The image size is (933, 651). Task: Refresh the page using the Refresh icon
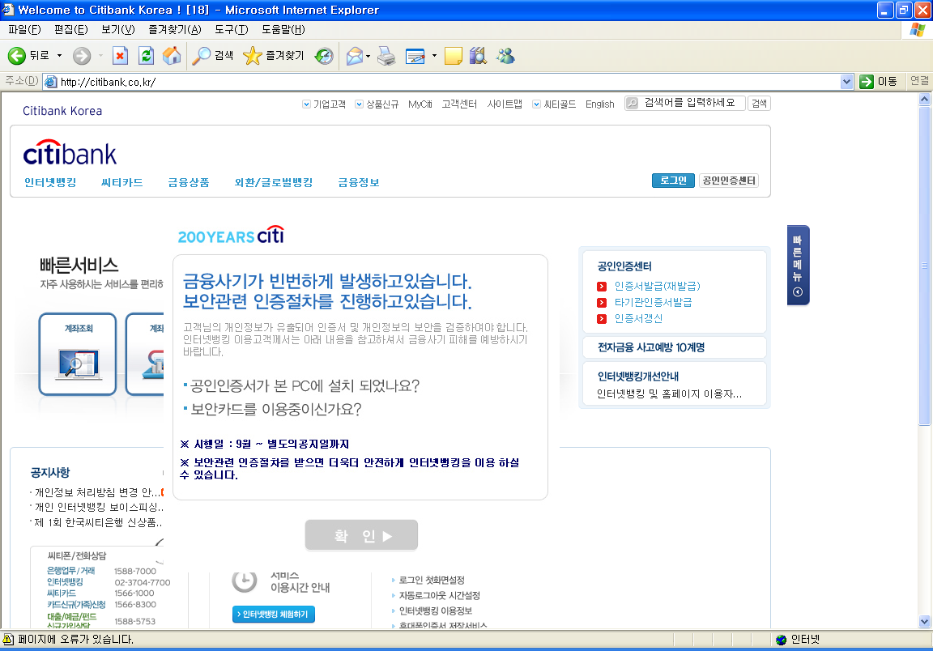[x=146, y=56]
